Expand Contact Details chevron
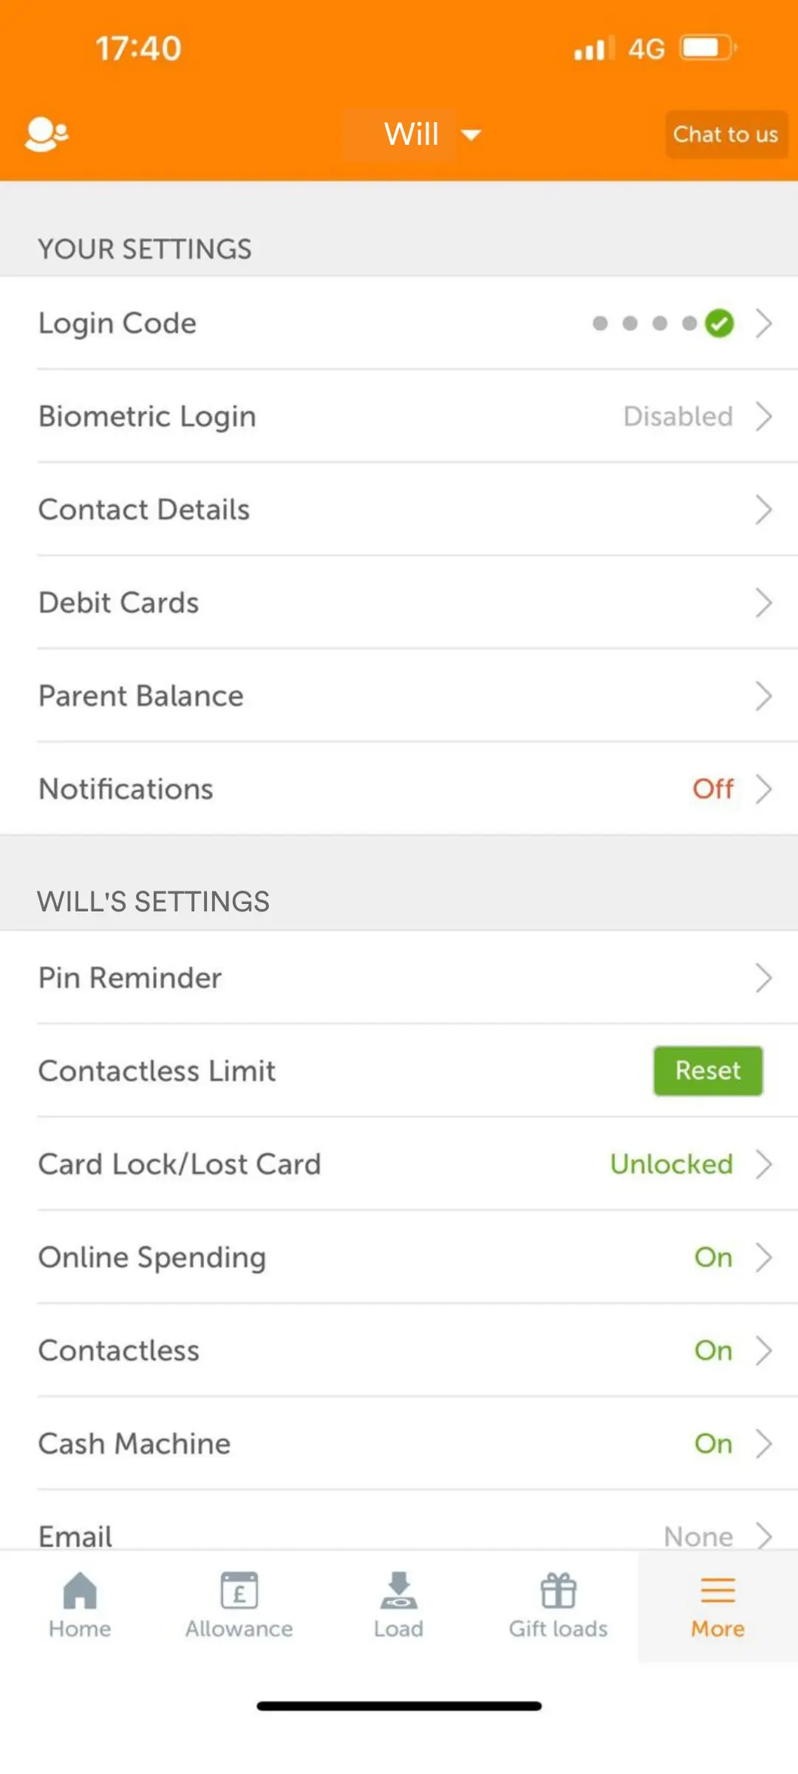Viewport: 798px width, 1774px height. pyautogui.click(x=763, y=510)
